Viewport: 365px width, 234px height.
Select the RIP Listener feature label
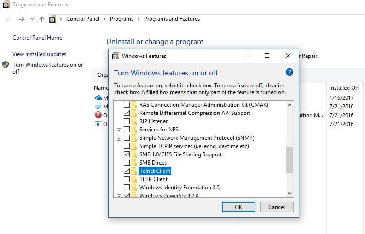(153, 121)
